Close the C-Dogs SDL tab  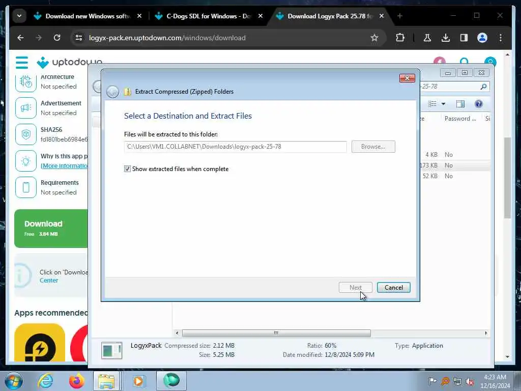(x=260, y=16)
